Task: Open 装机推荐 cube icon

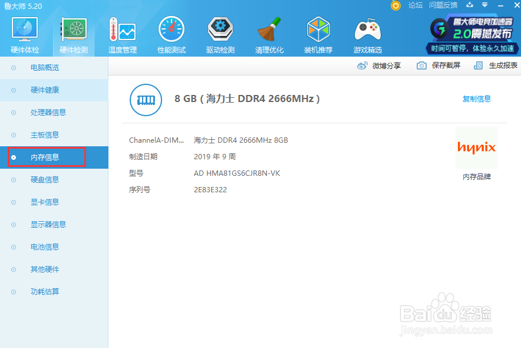Action: pyautogui.click(x=318, y=35)
